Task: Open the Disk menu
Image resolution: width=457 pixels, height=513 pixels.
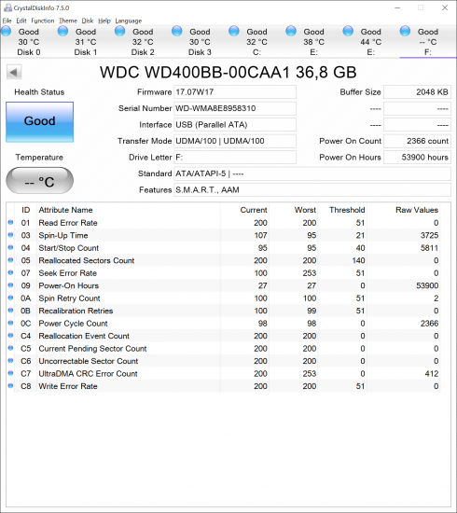Action: [x=88, y=21]
